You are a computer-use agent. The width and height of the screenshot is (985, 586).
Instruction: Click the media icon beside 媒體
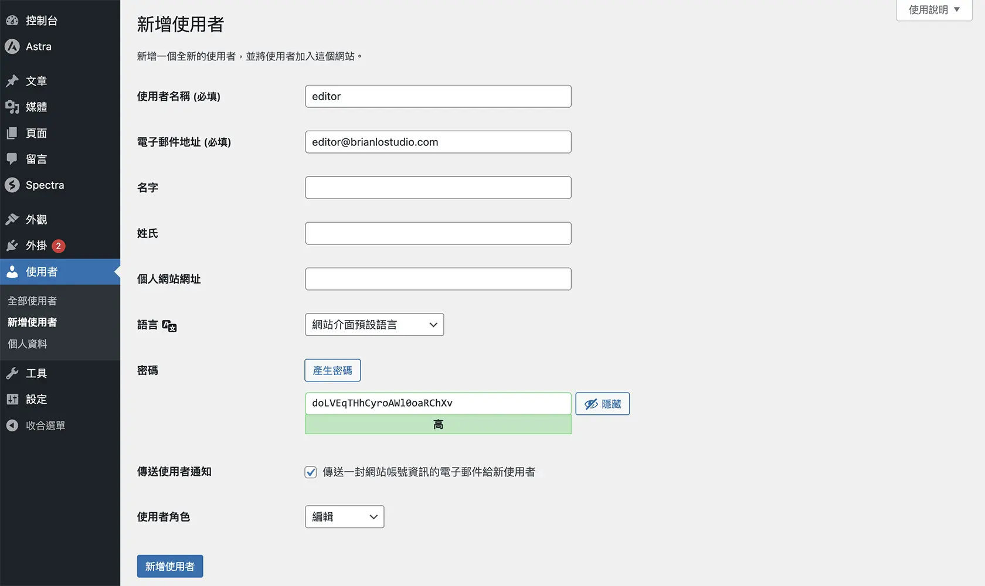(x=12, y=107)
